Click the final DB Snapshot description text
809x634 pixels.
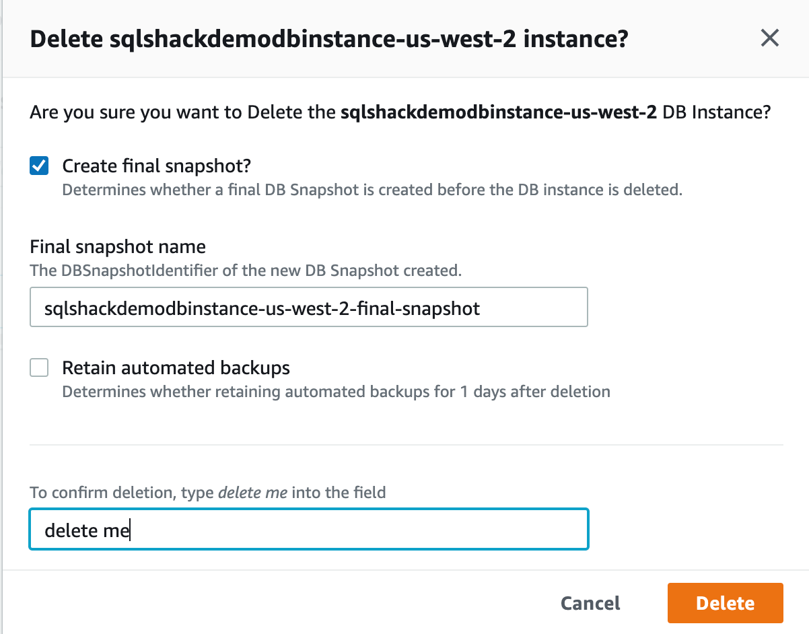tap(372, 190)
